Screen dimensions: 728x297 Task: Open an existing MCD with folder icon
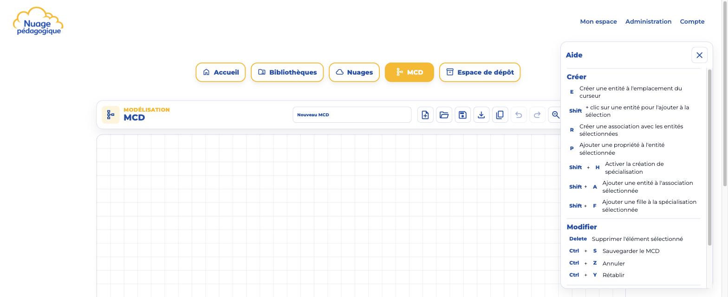click(444, 115)
